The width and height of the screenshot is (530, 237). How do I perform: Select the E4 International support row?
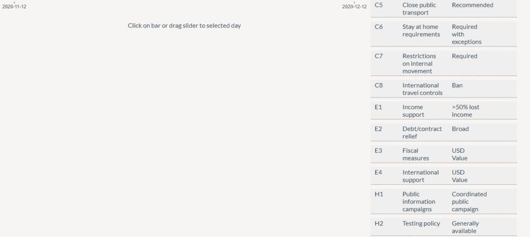444,176
